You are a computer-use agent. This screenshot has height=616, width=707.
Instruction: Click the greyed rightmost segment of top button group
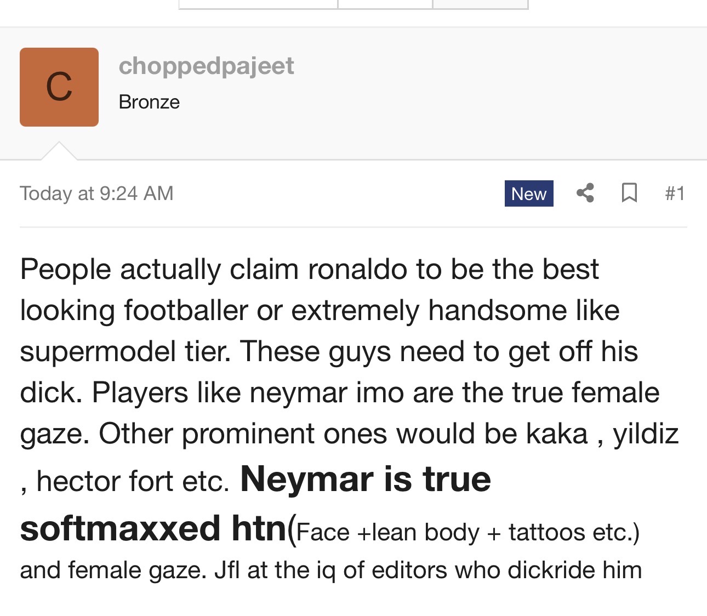point(480,4)
